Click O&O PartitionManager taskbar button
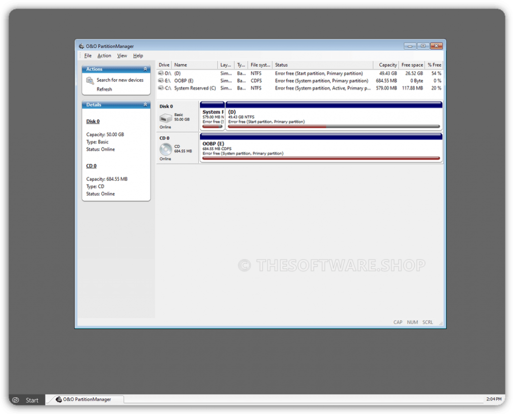Image resolution: width=514 pixels, height=414 pixels. 84,399
